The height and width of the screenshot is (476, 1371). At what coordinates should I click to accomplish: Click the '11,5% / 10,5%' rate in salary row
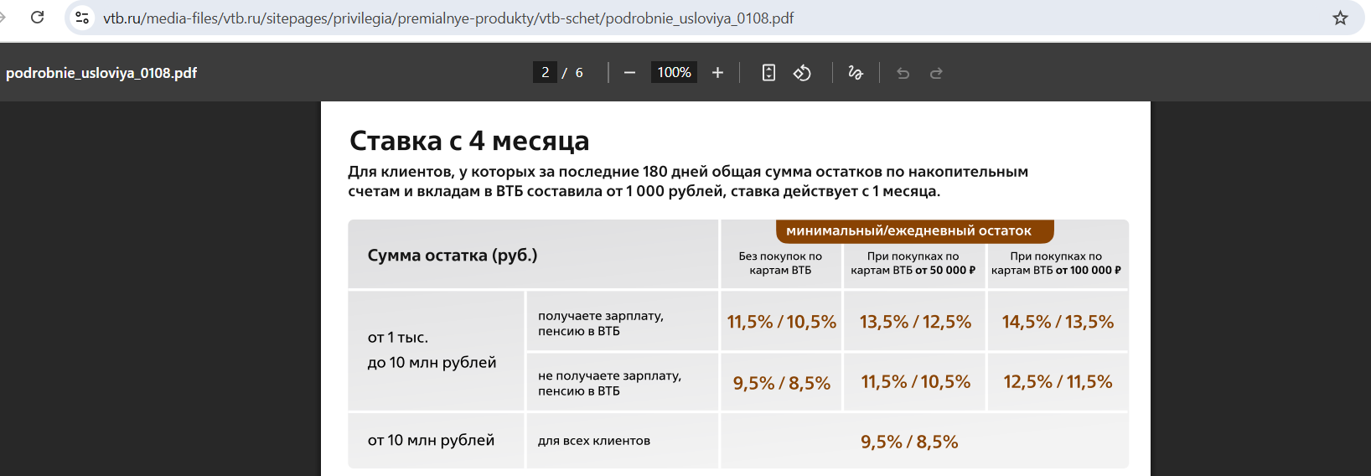click(x=781, y=322)
